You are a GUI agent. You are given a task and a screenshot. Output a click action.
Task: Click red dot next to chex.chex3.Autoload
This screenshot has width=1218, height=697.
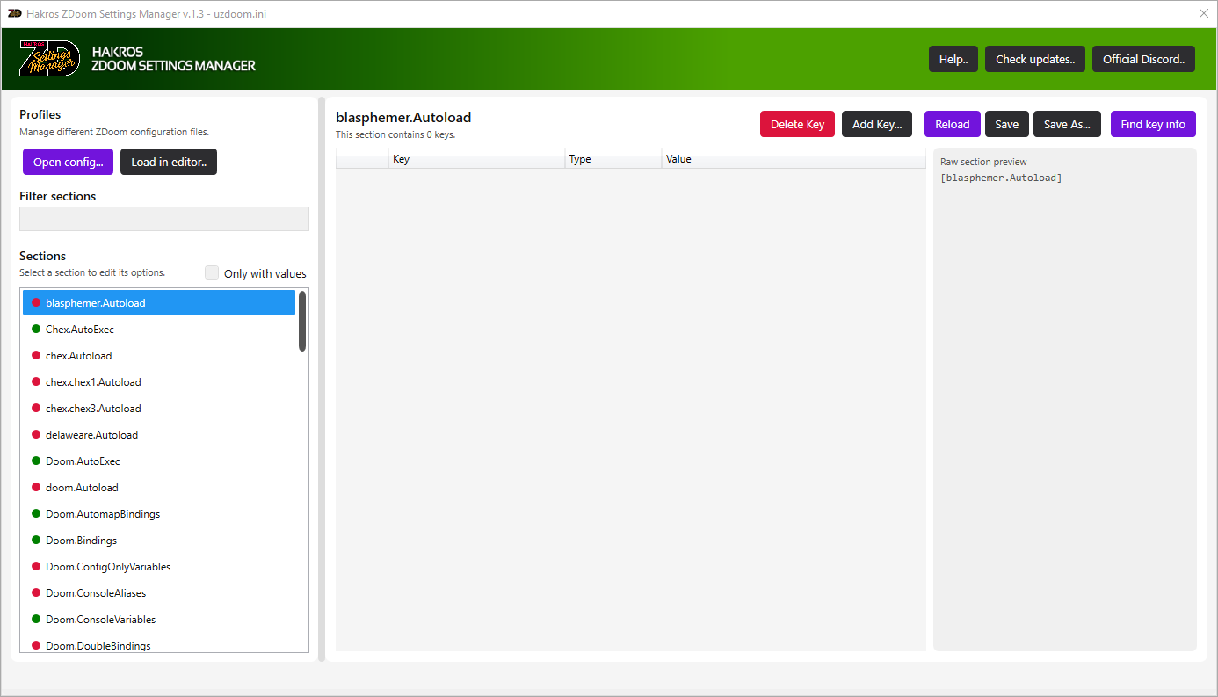(36, 408)
